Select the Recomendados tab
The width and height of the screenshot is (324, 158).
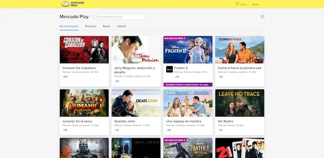69,26
